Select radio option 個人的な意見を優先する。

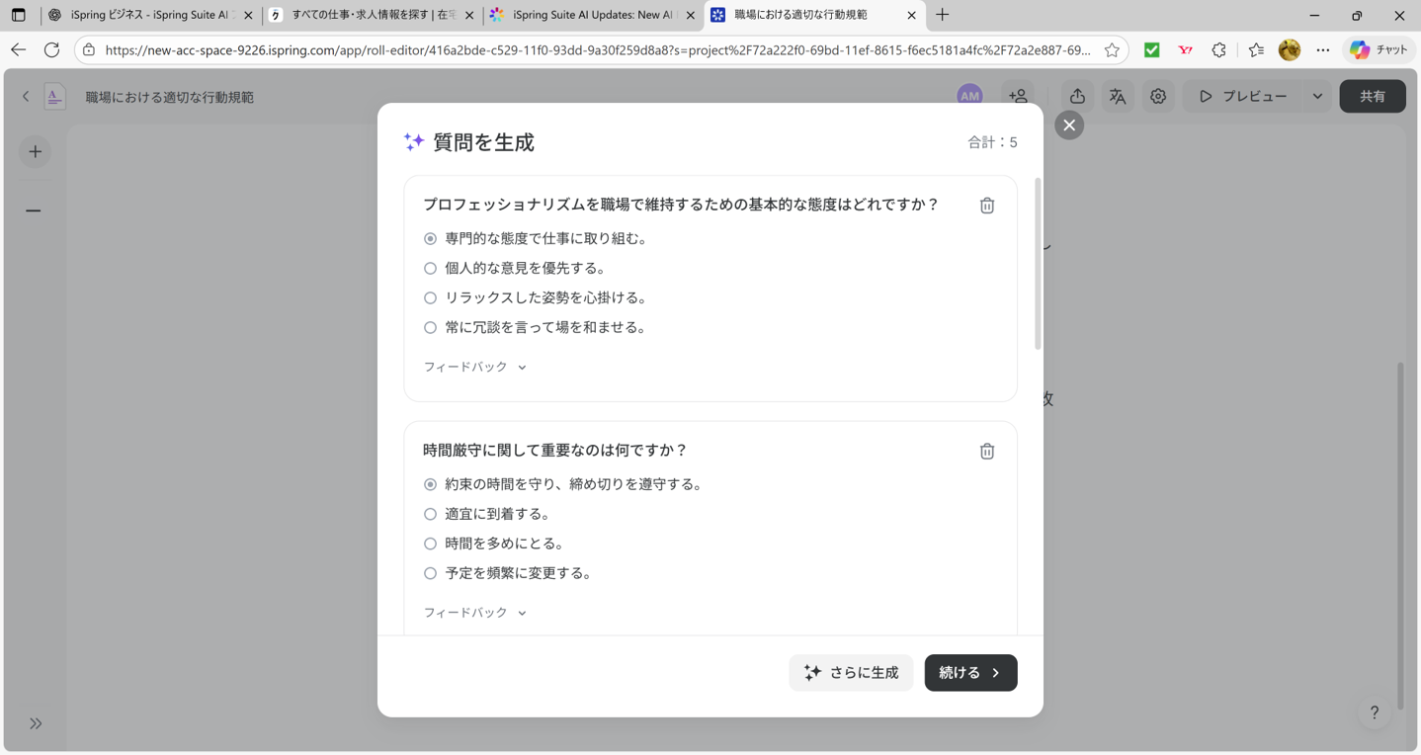[x=430, y=268]
